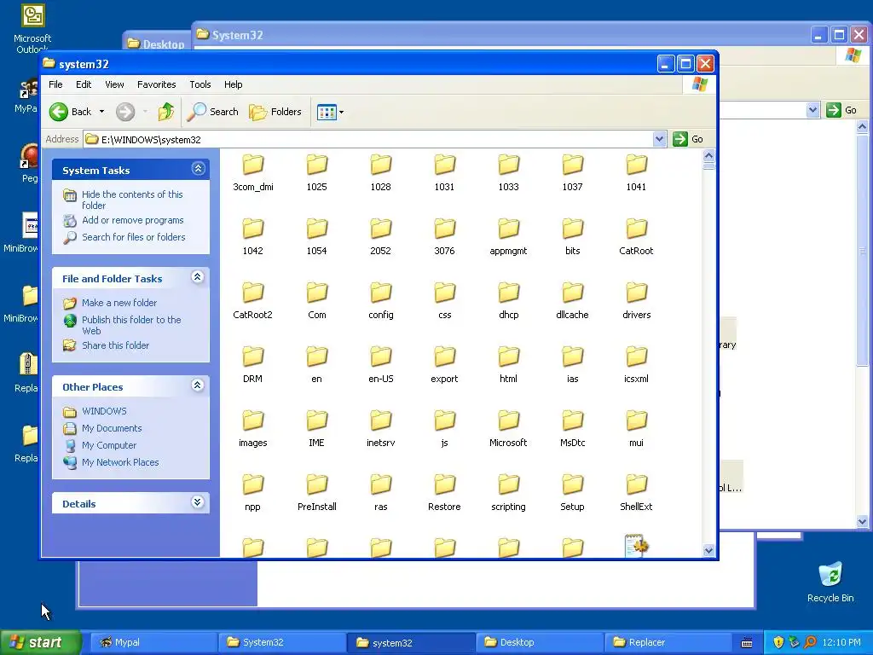Click Add or remove programs link
The width and height of the screenshot is (873, 655).
[x=132, y=221]
